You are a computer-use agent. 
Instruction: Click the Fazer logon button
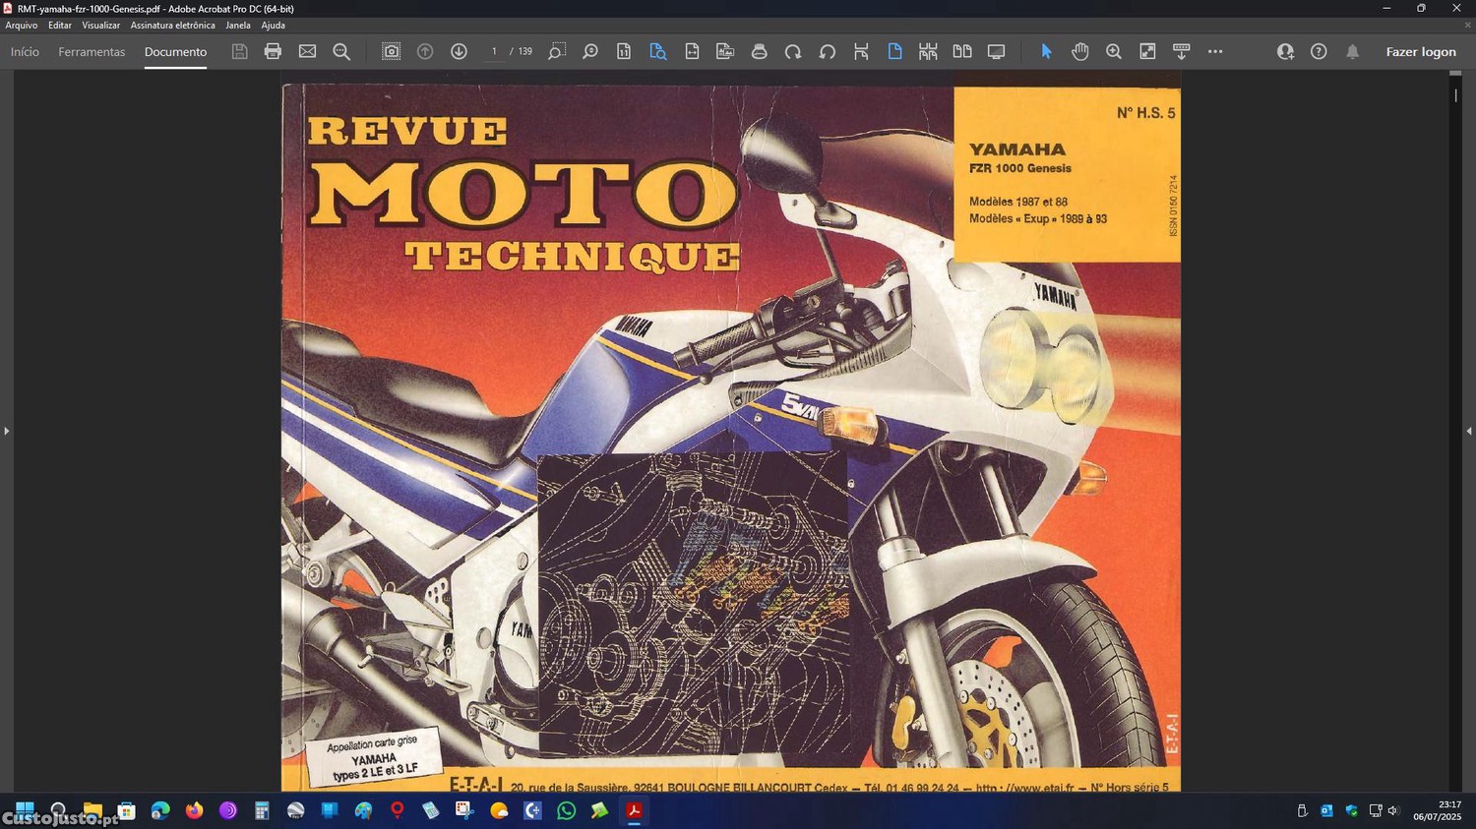pyautogui.click(x=1420, y=51)
